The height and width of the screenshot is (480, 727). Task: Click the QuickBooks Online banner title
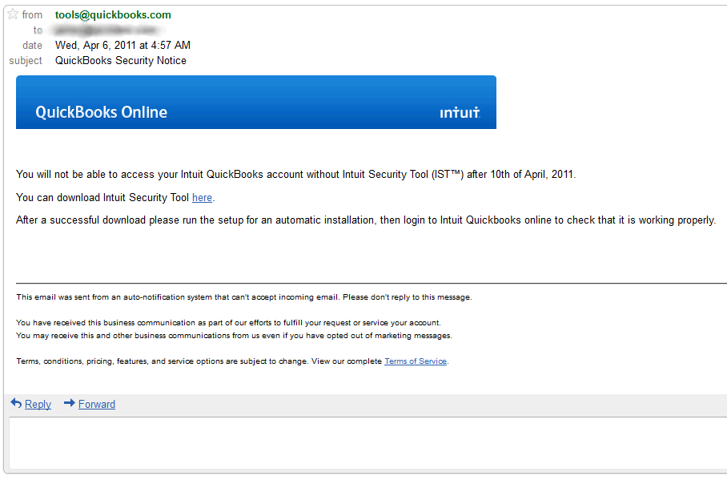click(101, 112)
